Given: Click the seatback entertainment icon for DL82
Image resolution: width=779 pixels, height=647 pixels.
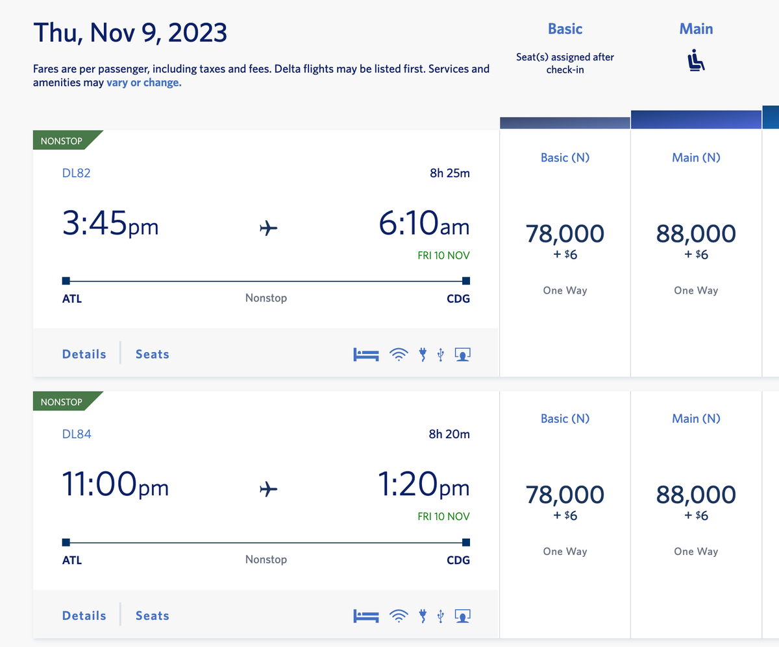Looking at the screenshot, I should (x=462, y=355).
